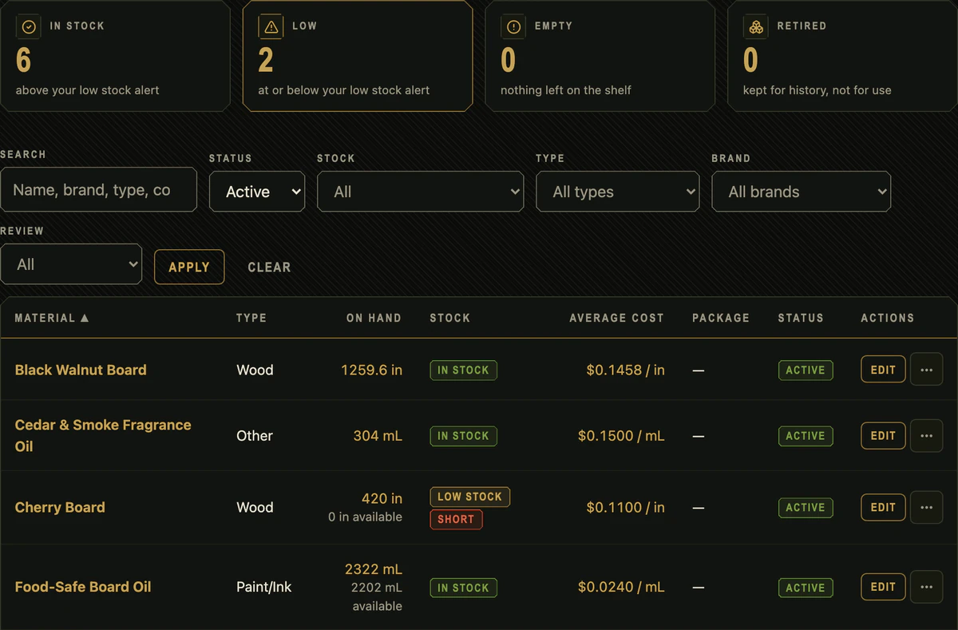958x630 pixels.
Task: Open the All brands dropdown
Action: (801, 192)
